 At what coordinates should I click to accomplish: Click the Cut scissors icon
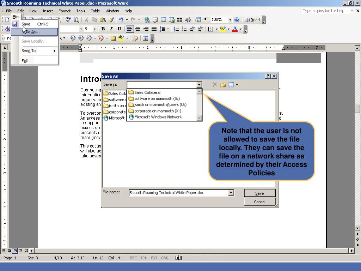(x=87, y=20)
